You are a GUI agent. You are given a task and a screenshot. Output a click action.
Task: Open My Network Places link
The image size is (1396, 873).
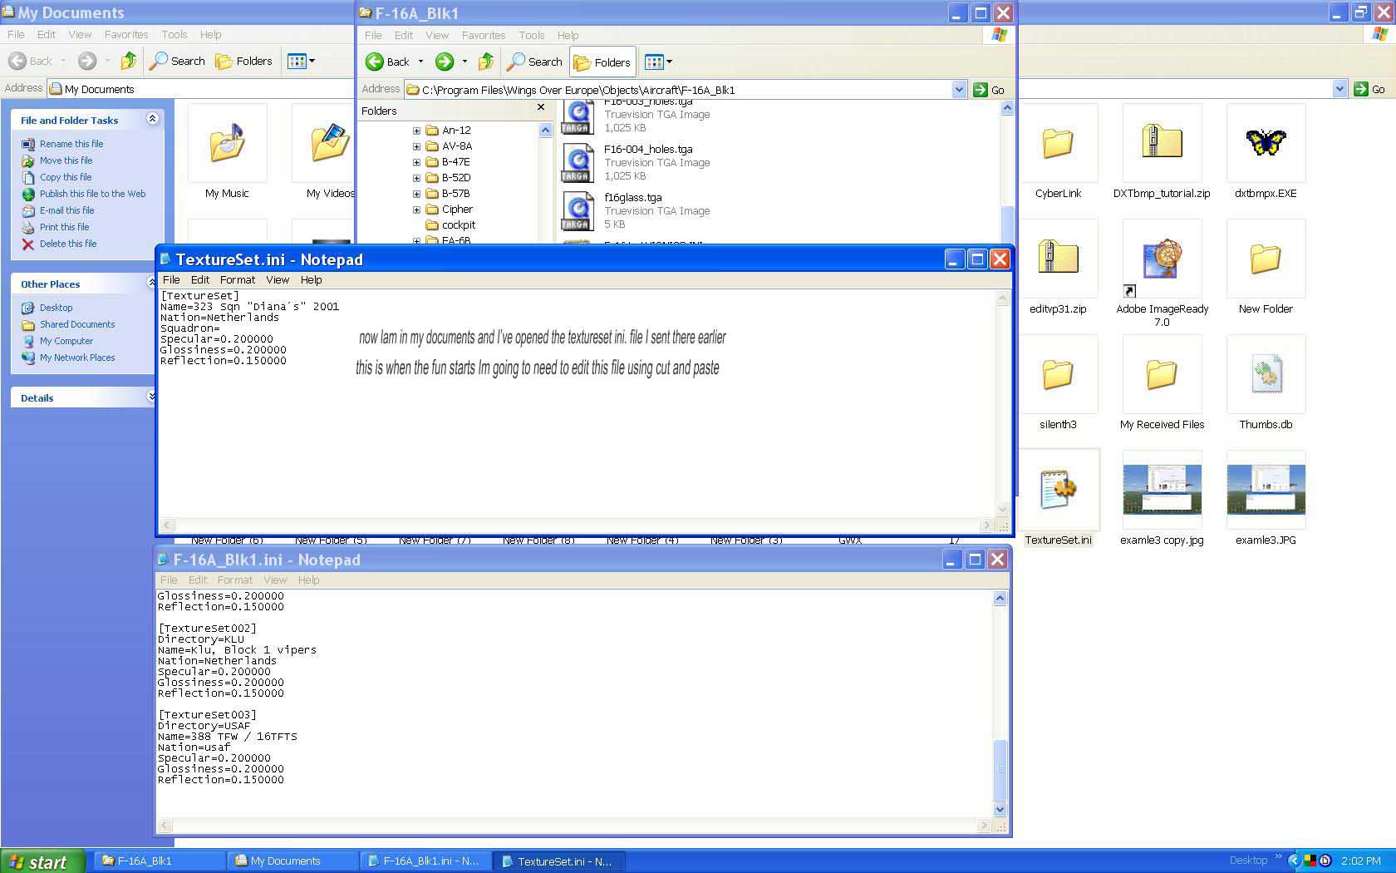pyautogui.click(x=77, y=358)
